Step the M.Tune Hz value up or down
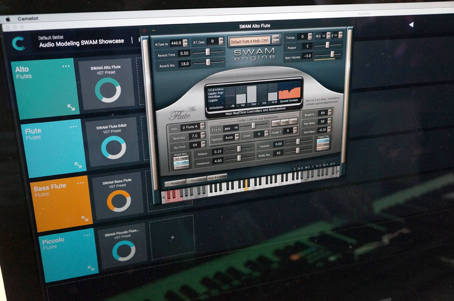 tap(185, 43)
